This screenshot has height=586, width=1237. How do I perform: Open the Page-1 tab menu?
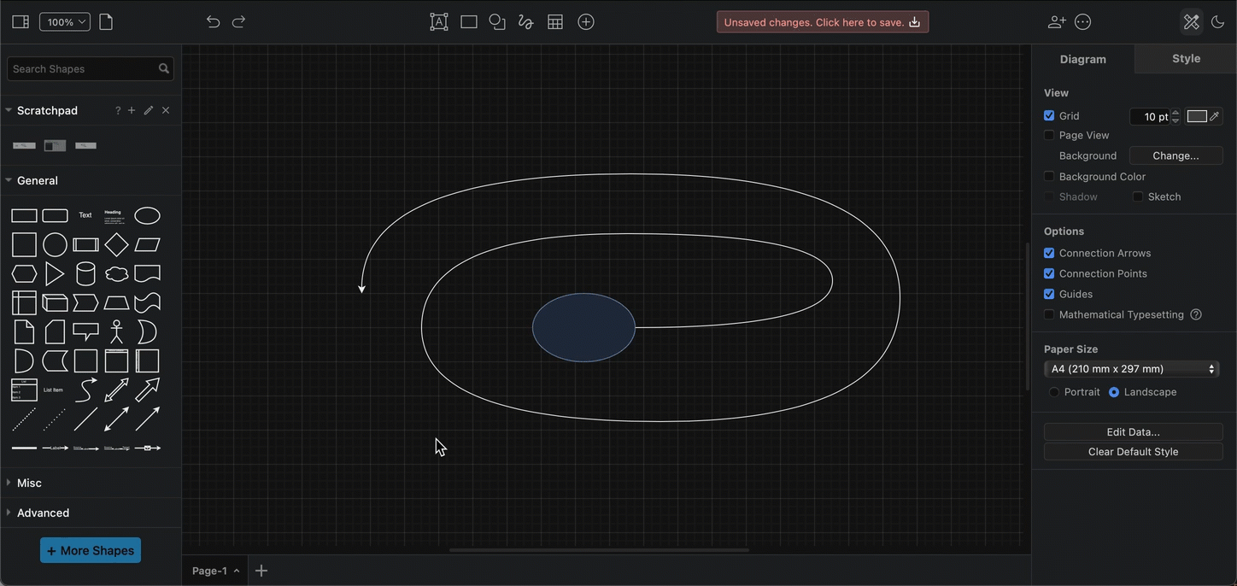tap(237, 571)
